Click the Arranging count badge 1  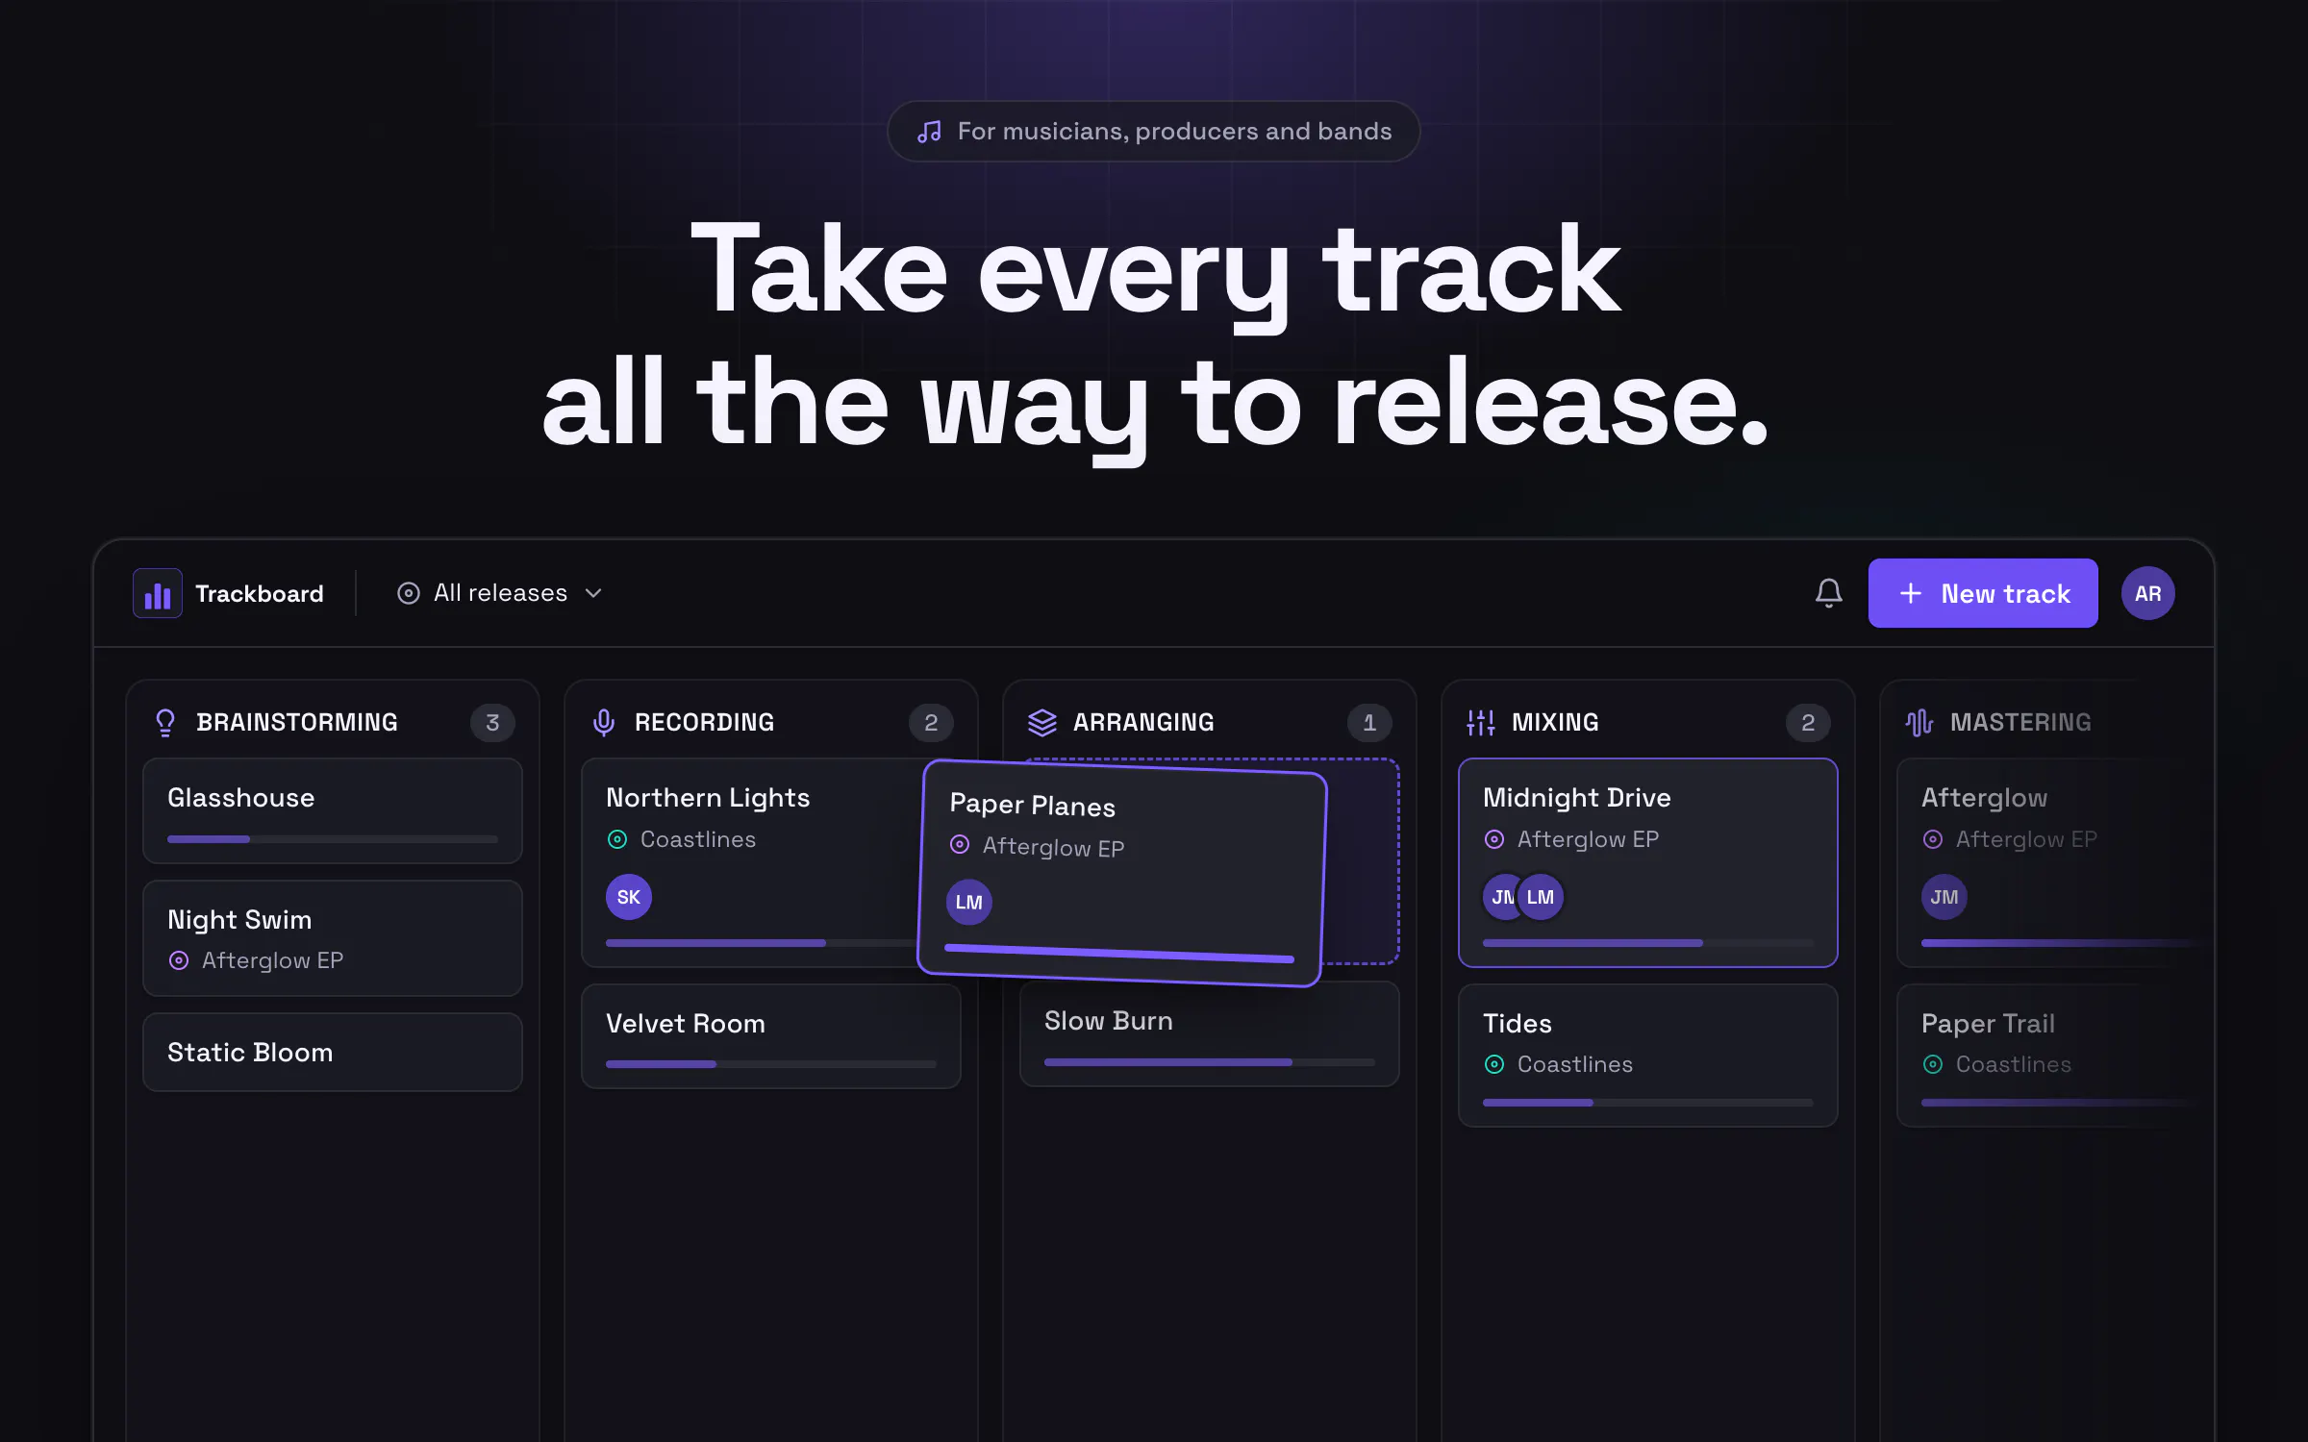click(1369, 722)
